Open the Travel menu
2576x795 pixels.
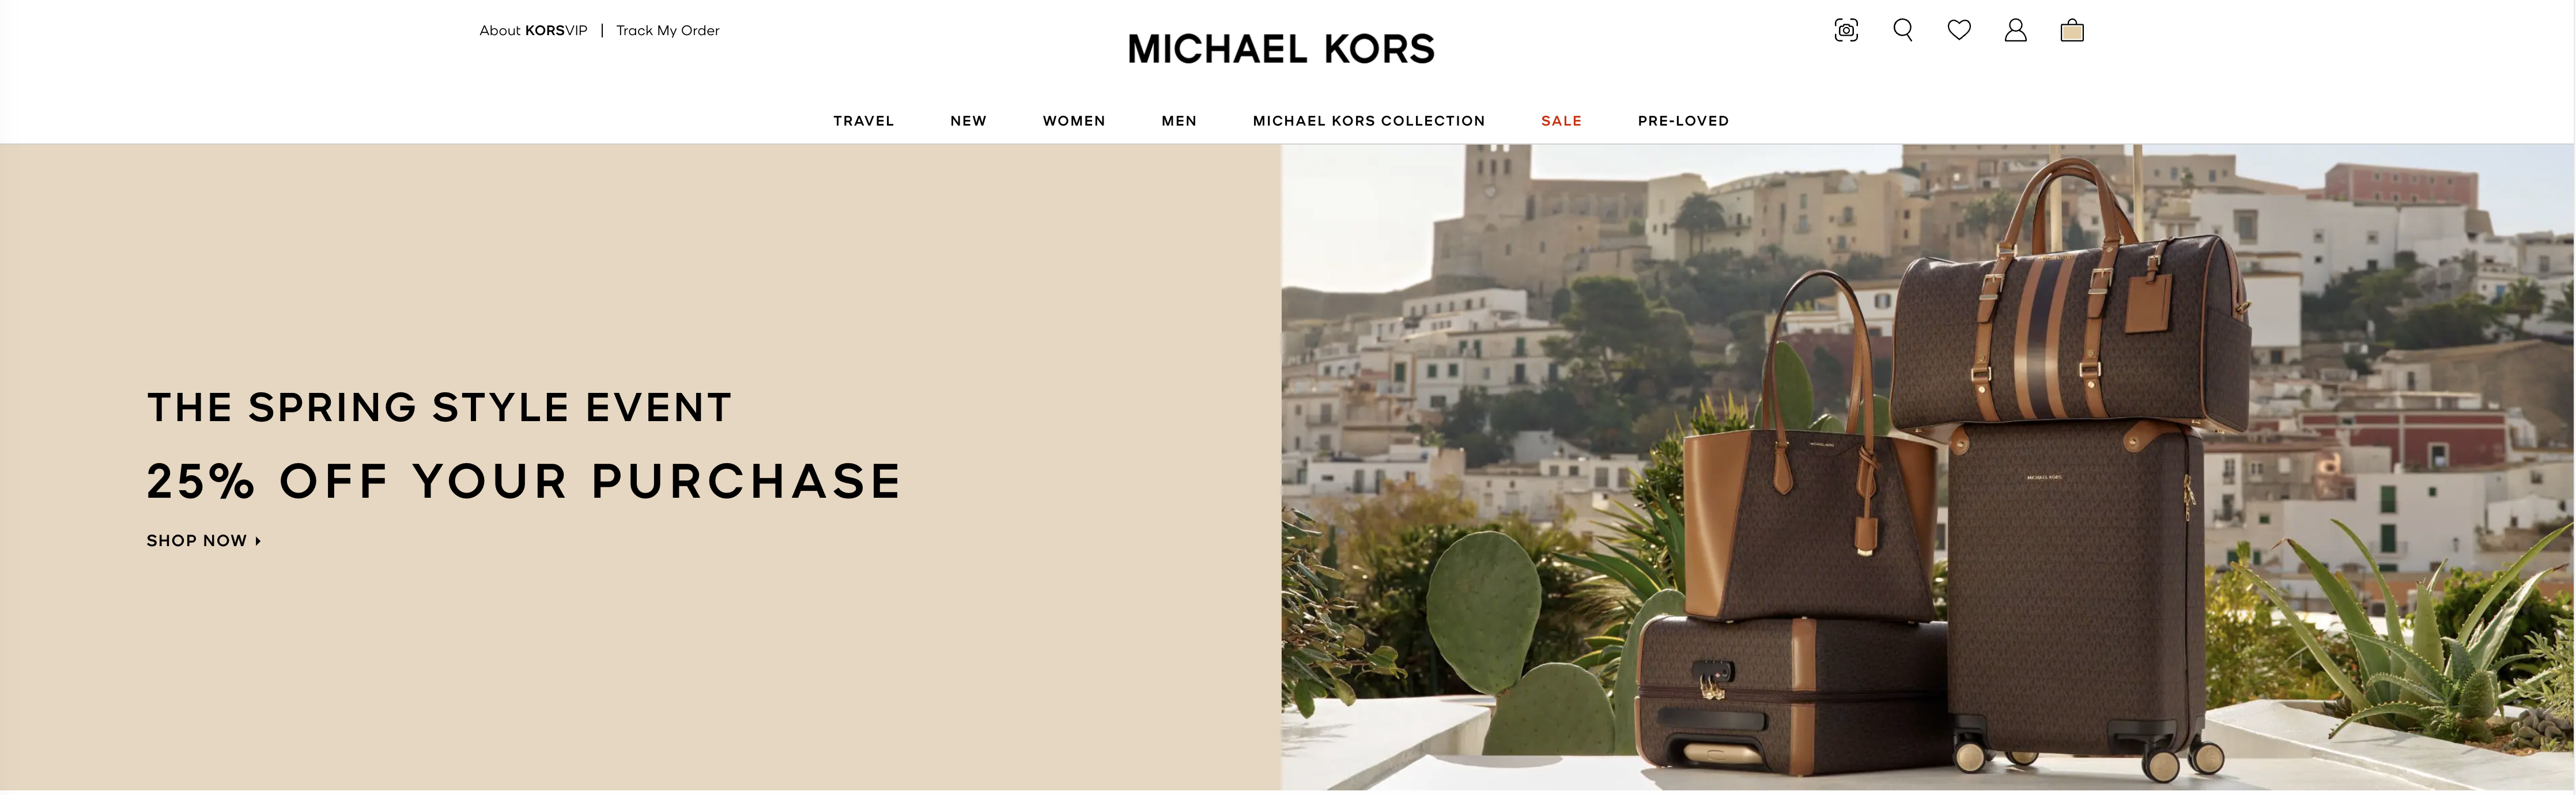tap(864, 121)
